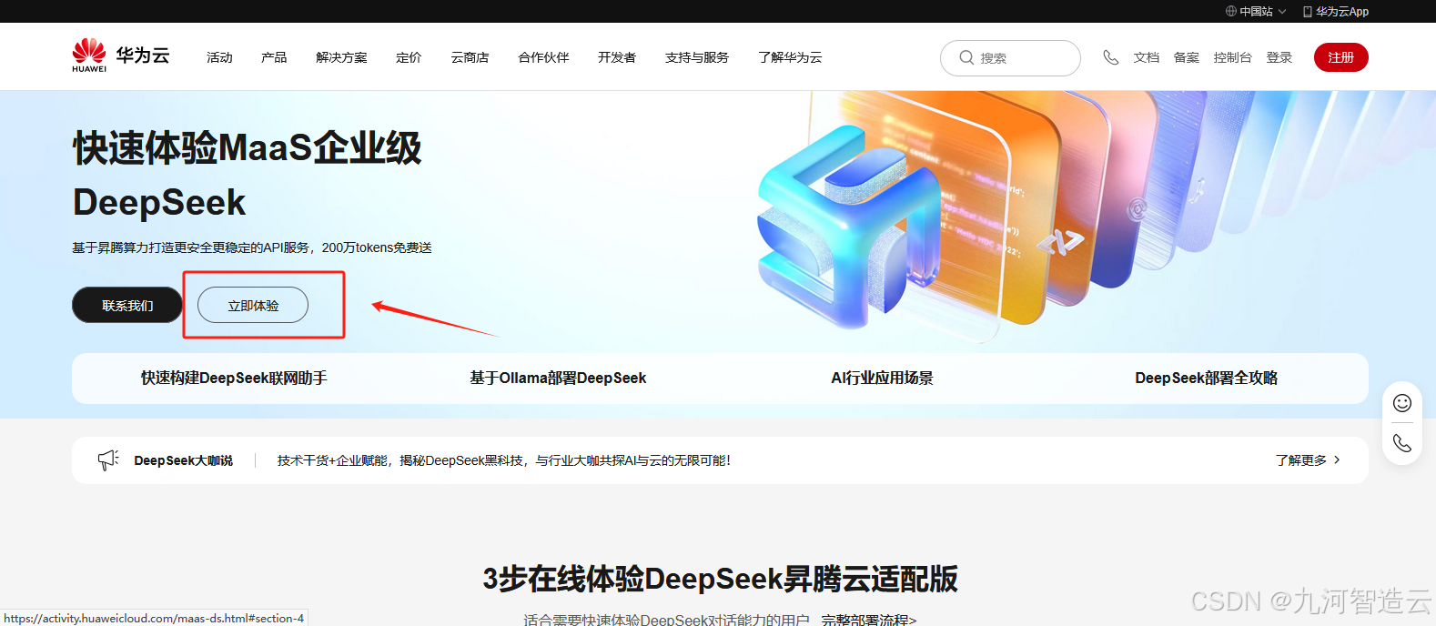Click the globe icon beside 中国站
Screen dimensions: 1436x626
1230,11
